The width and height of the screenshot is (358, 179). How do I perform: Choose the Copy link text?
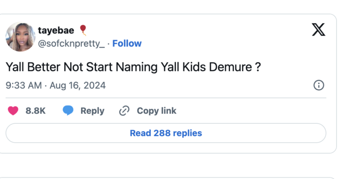point(157,111)
